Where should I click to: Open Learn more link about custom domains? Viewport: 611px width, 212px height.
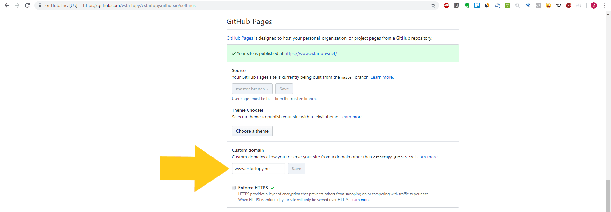tap(426, 157)
